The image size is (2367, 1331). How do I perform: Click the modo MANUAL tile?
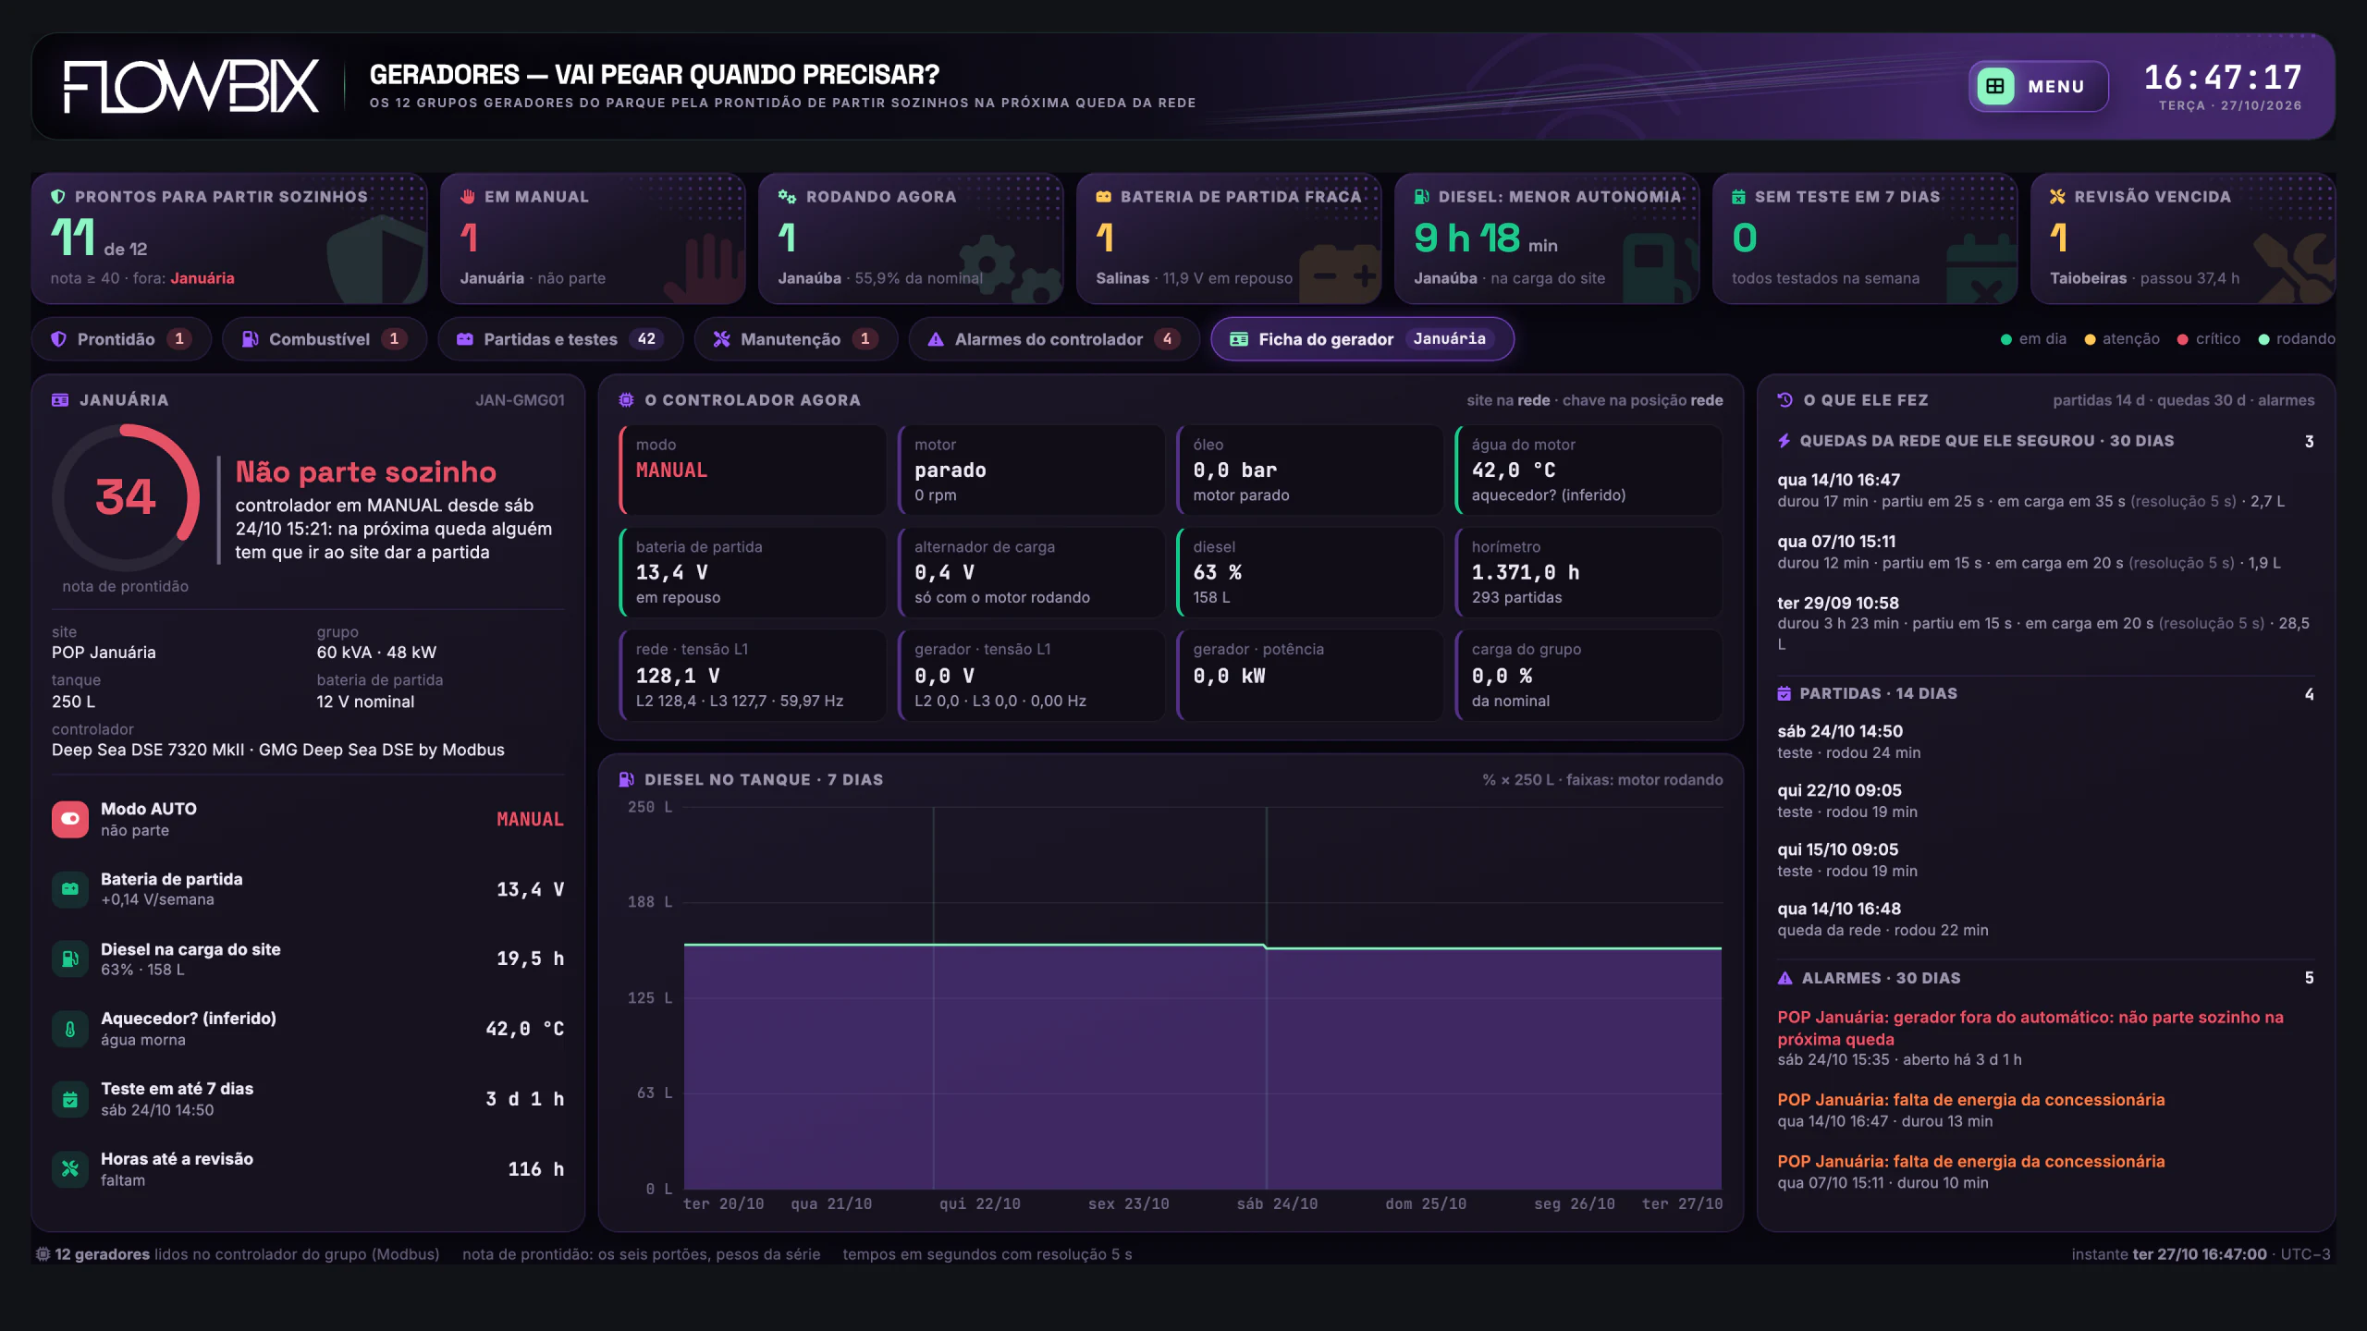click(x=753, y=470)
